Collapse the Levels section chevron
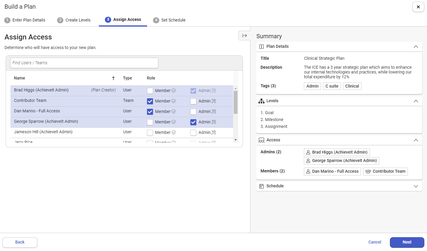Viewport: 427px width, 251px height. 416,101
